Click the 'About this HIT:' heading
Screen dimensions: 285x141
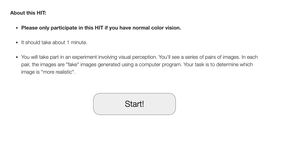tap(28, 13)
